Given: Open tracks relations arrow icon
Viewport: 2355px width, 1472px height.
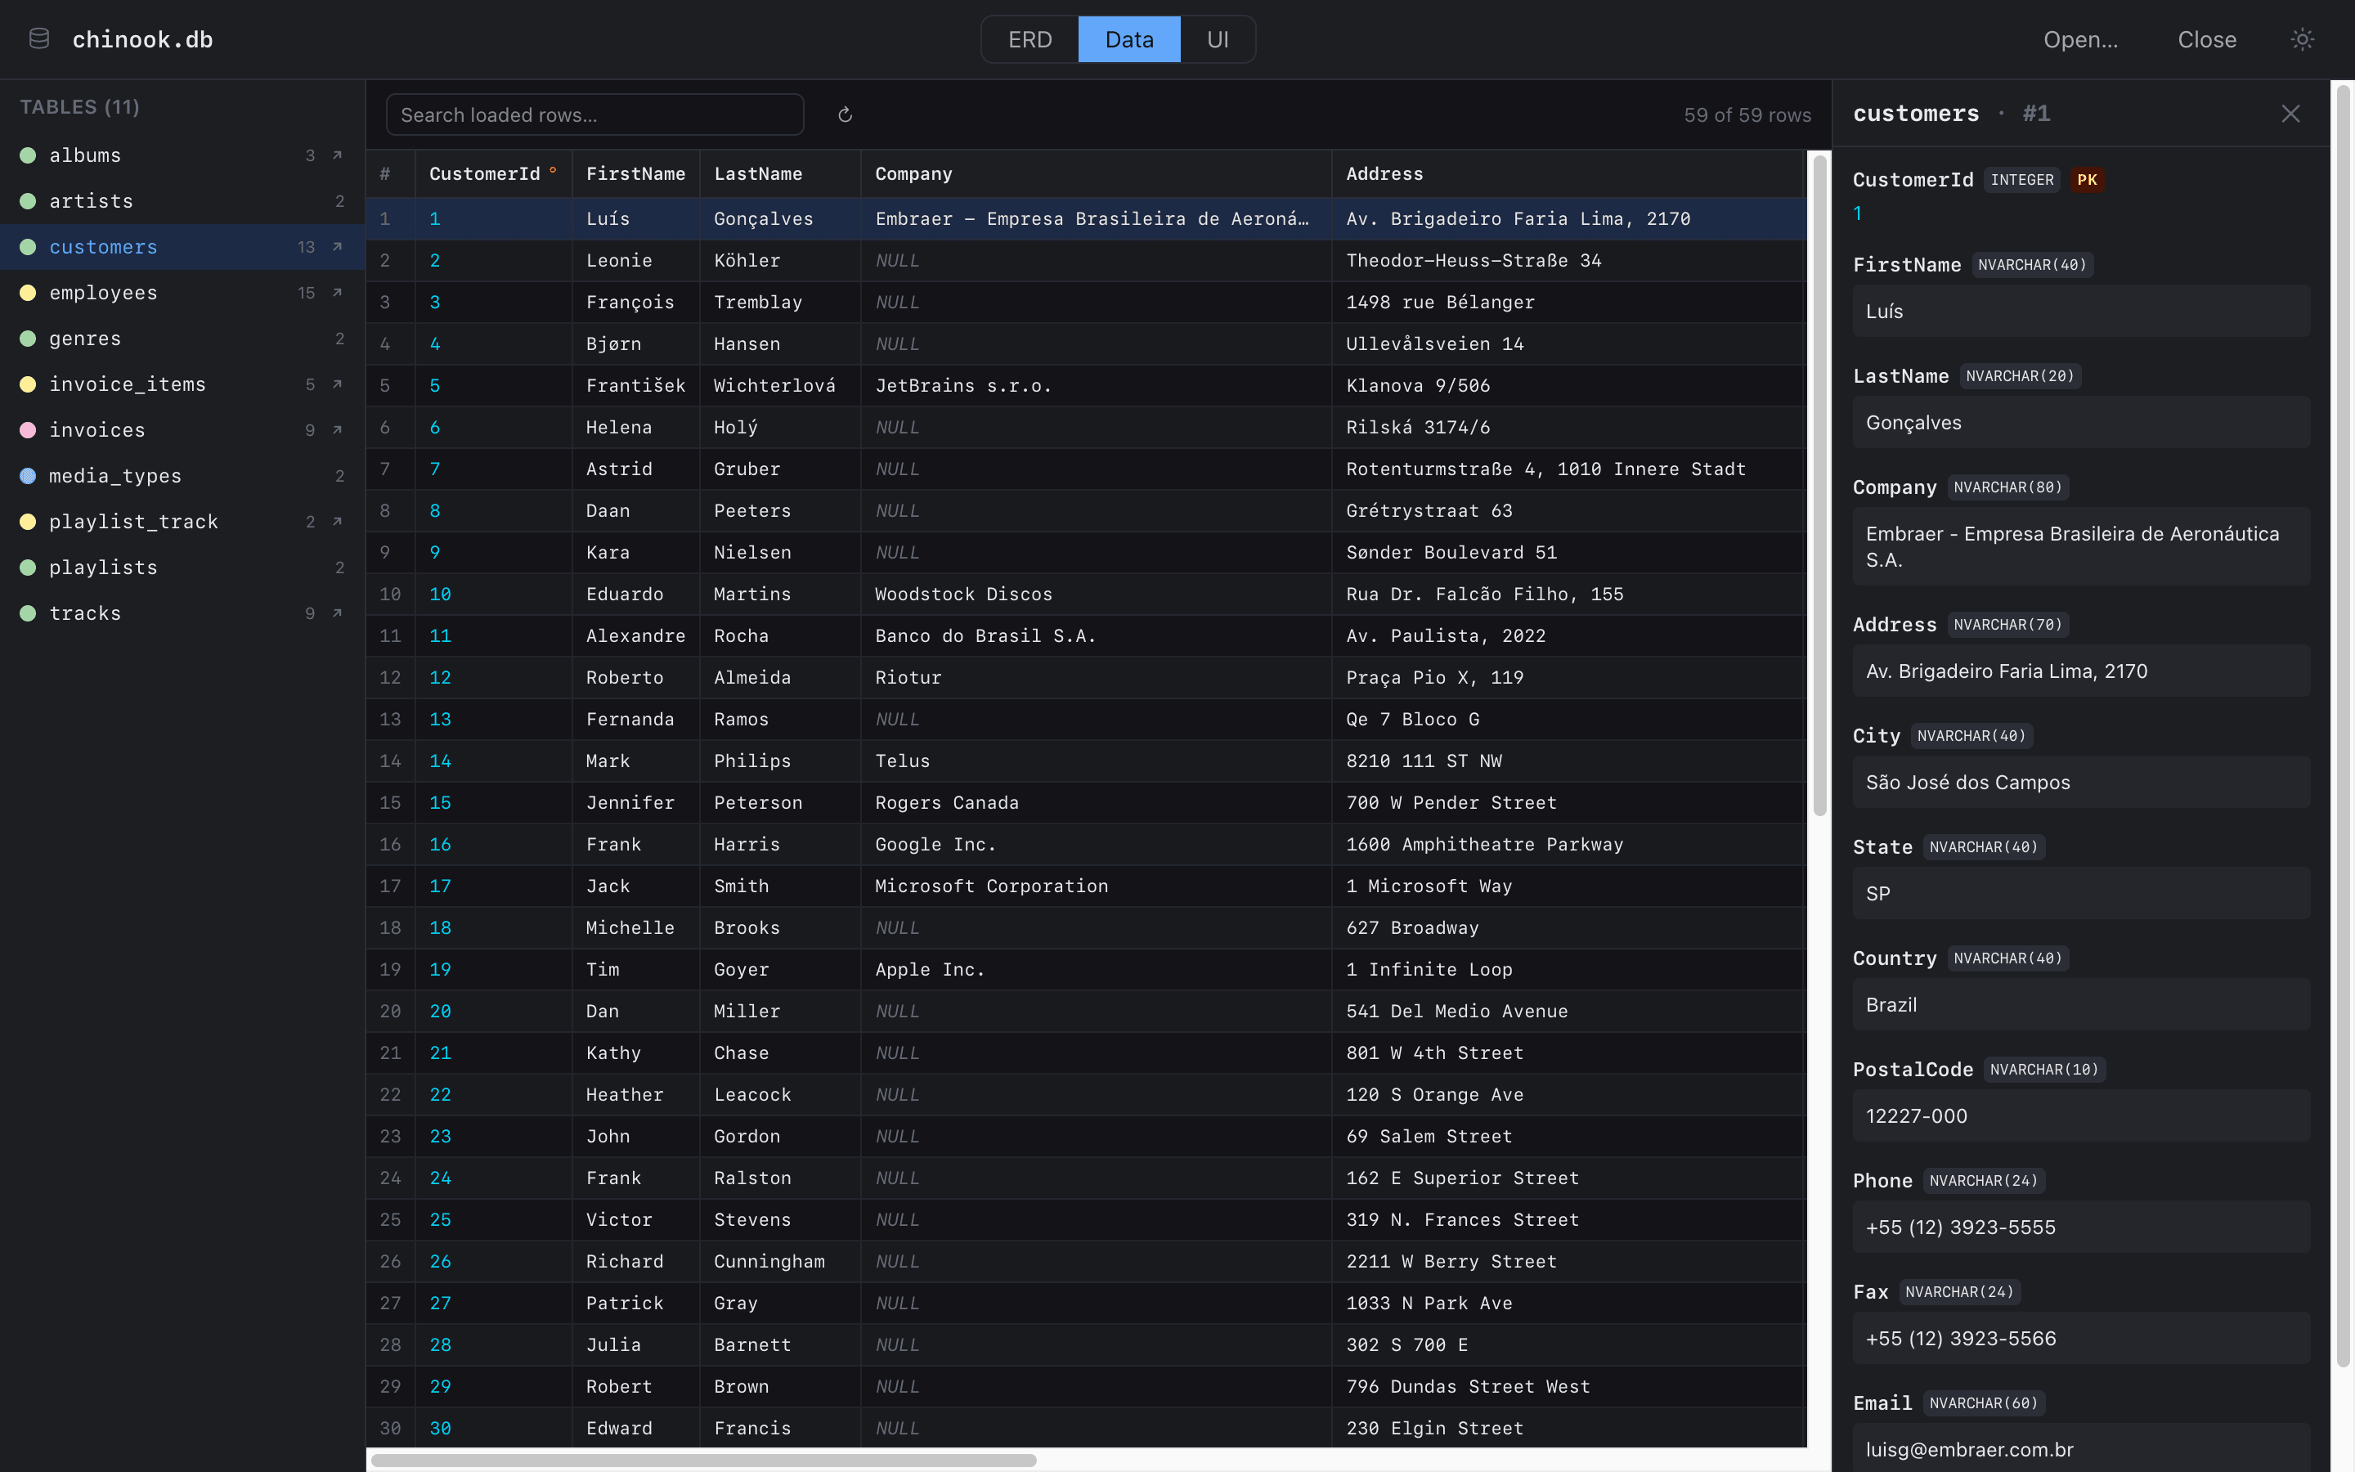Looking at the screenshot, I should point(338,613).
